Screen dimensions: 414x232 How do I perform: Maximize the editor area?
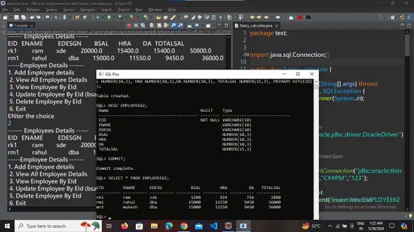point(409,26)
